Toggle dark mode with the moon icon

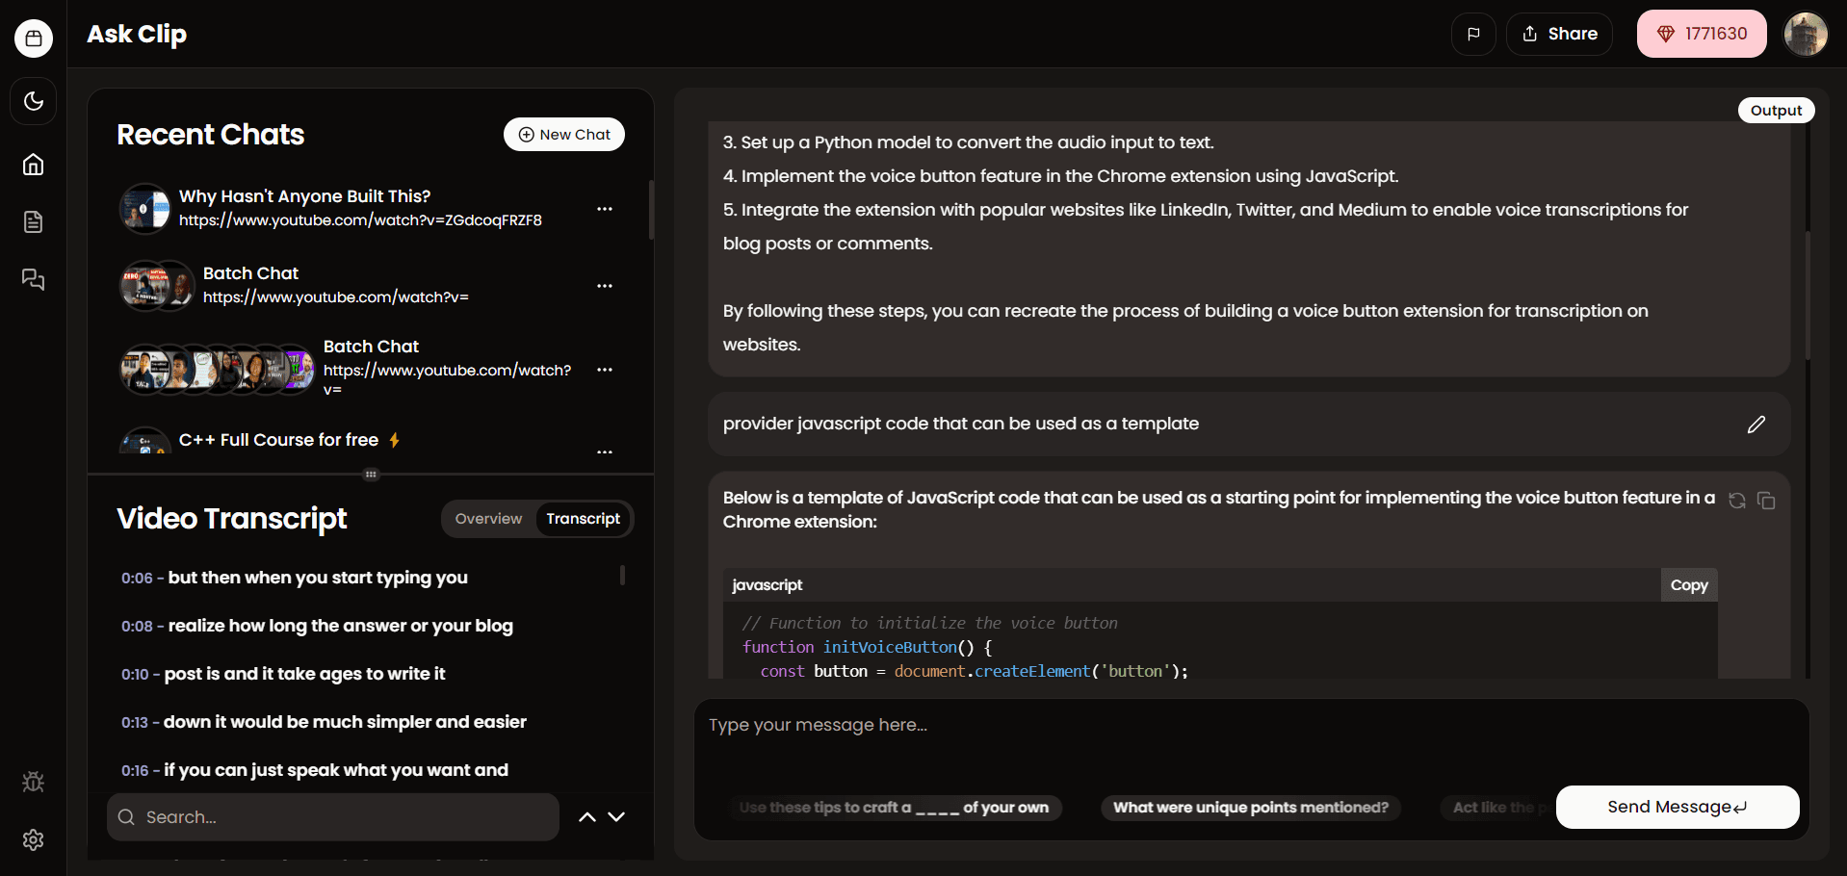33,101
